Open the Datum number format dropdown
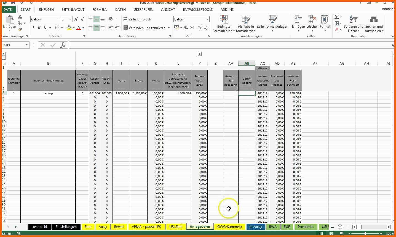 (207, 19)
